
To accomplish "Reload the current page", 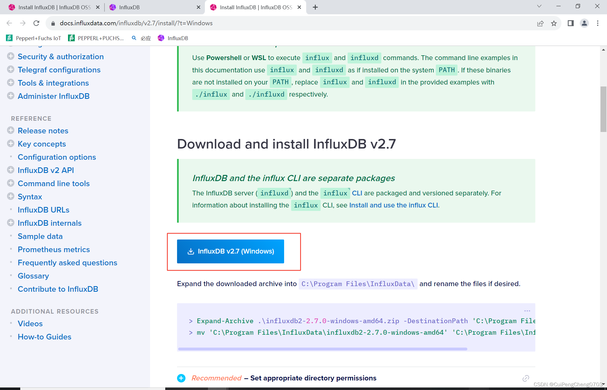I will 36,23.
